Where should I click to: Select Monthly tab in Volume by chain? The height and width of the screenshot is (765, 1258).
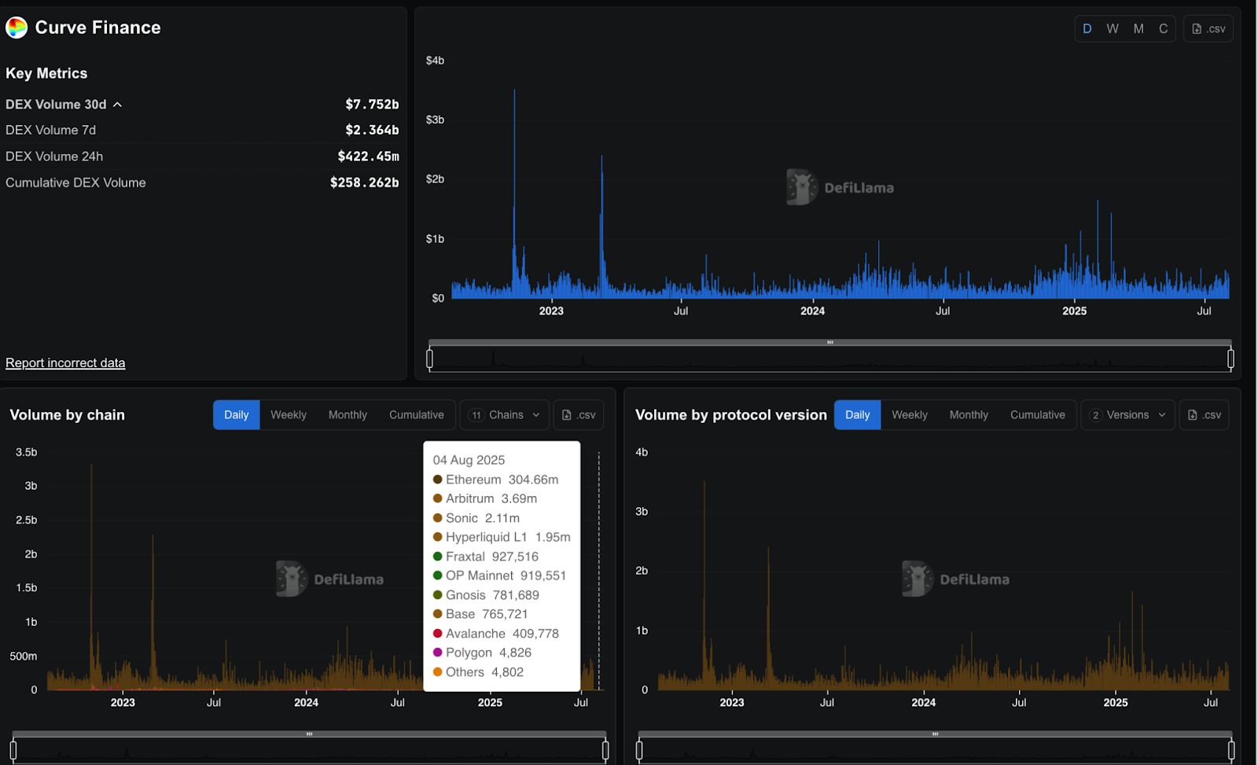tap(348, 414)
